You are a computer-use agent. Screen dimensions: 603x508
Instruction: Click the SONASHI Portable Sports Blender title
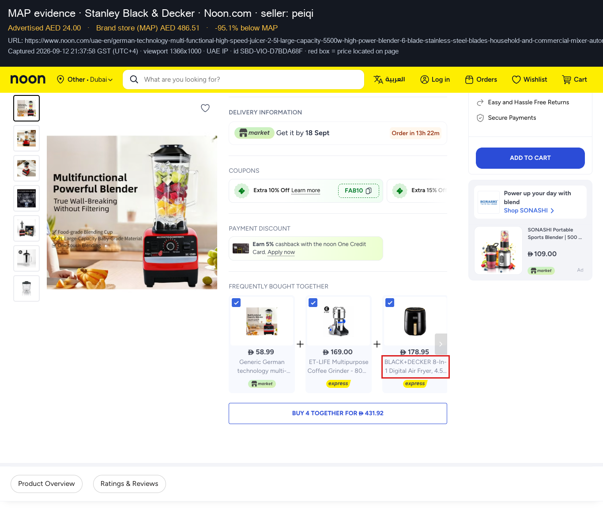pyautogui.click(x=555, y=234)
